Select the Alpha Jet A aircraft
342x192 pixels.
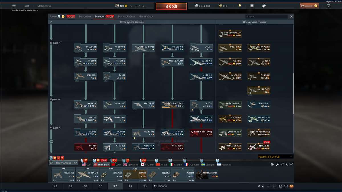click(143, 147)
